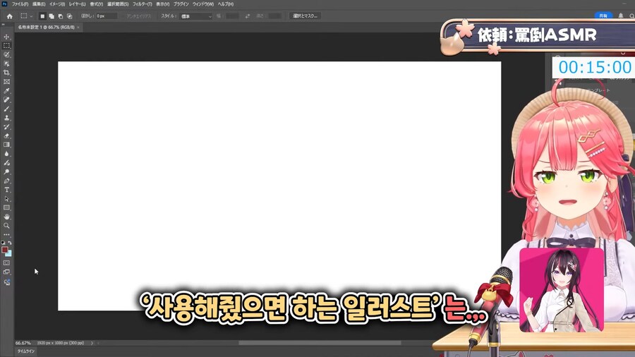This screenshot has width=635, height=357.
Task: Open the Edit Toolbar three-dots menu
Action: [x=6, y=235]
